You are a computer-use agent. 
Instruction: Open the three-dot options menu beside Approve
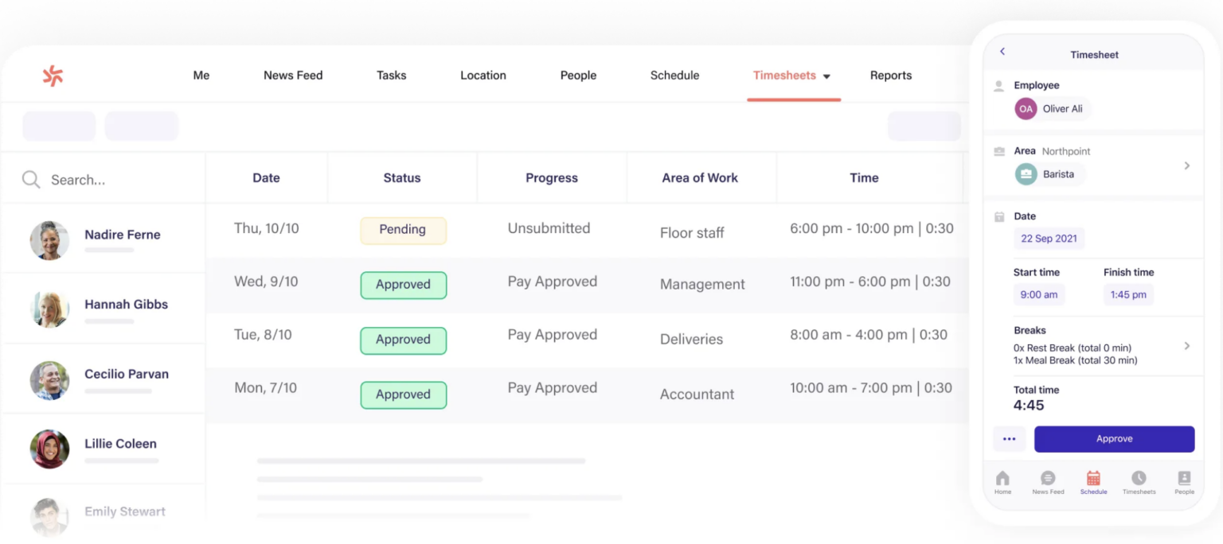tap(1009, 438)
